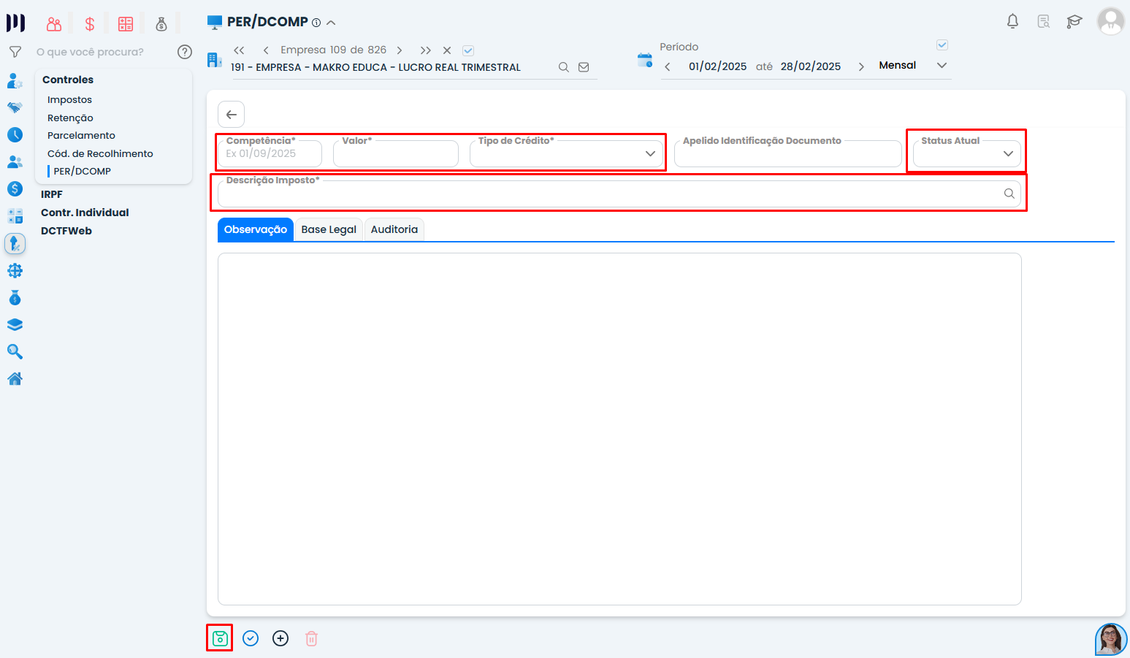This screenshot has height=658, width=1130.
Task: Click search magnifier in Descrição Imposto field
Action: pos(1009,194)
